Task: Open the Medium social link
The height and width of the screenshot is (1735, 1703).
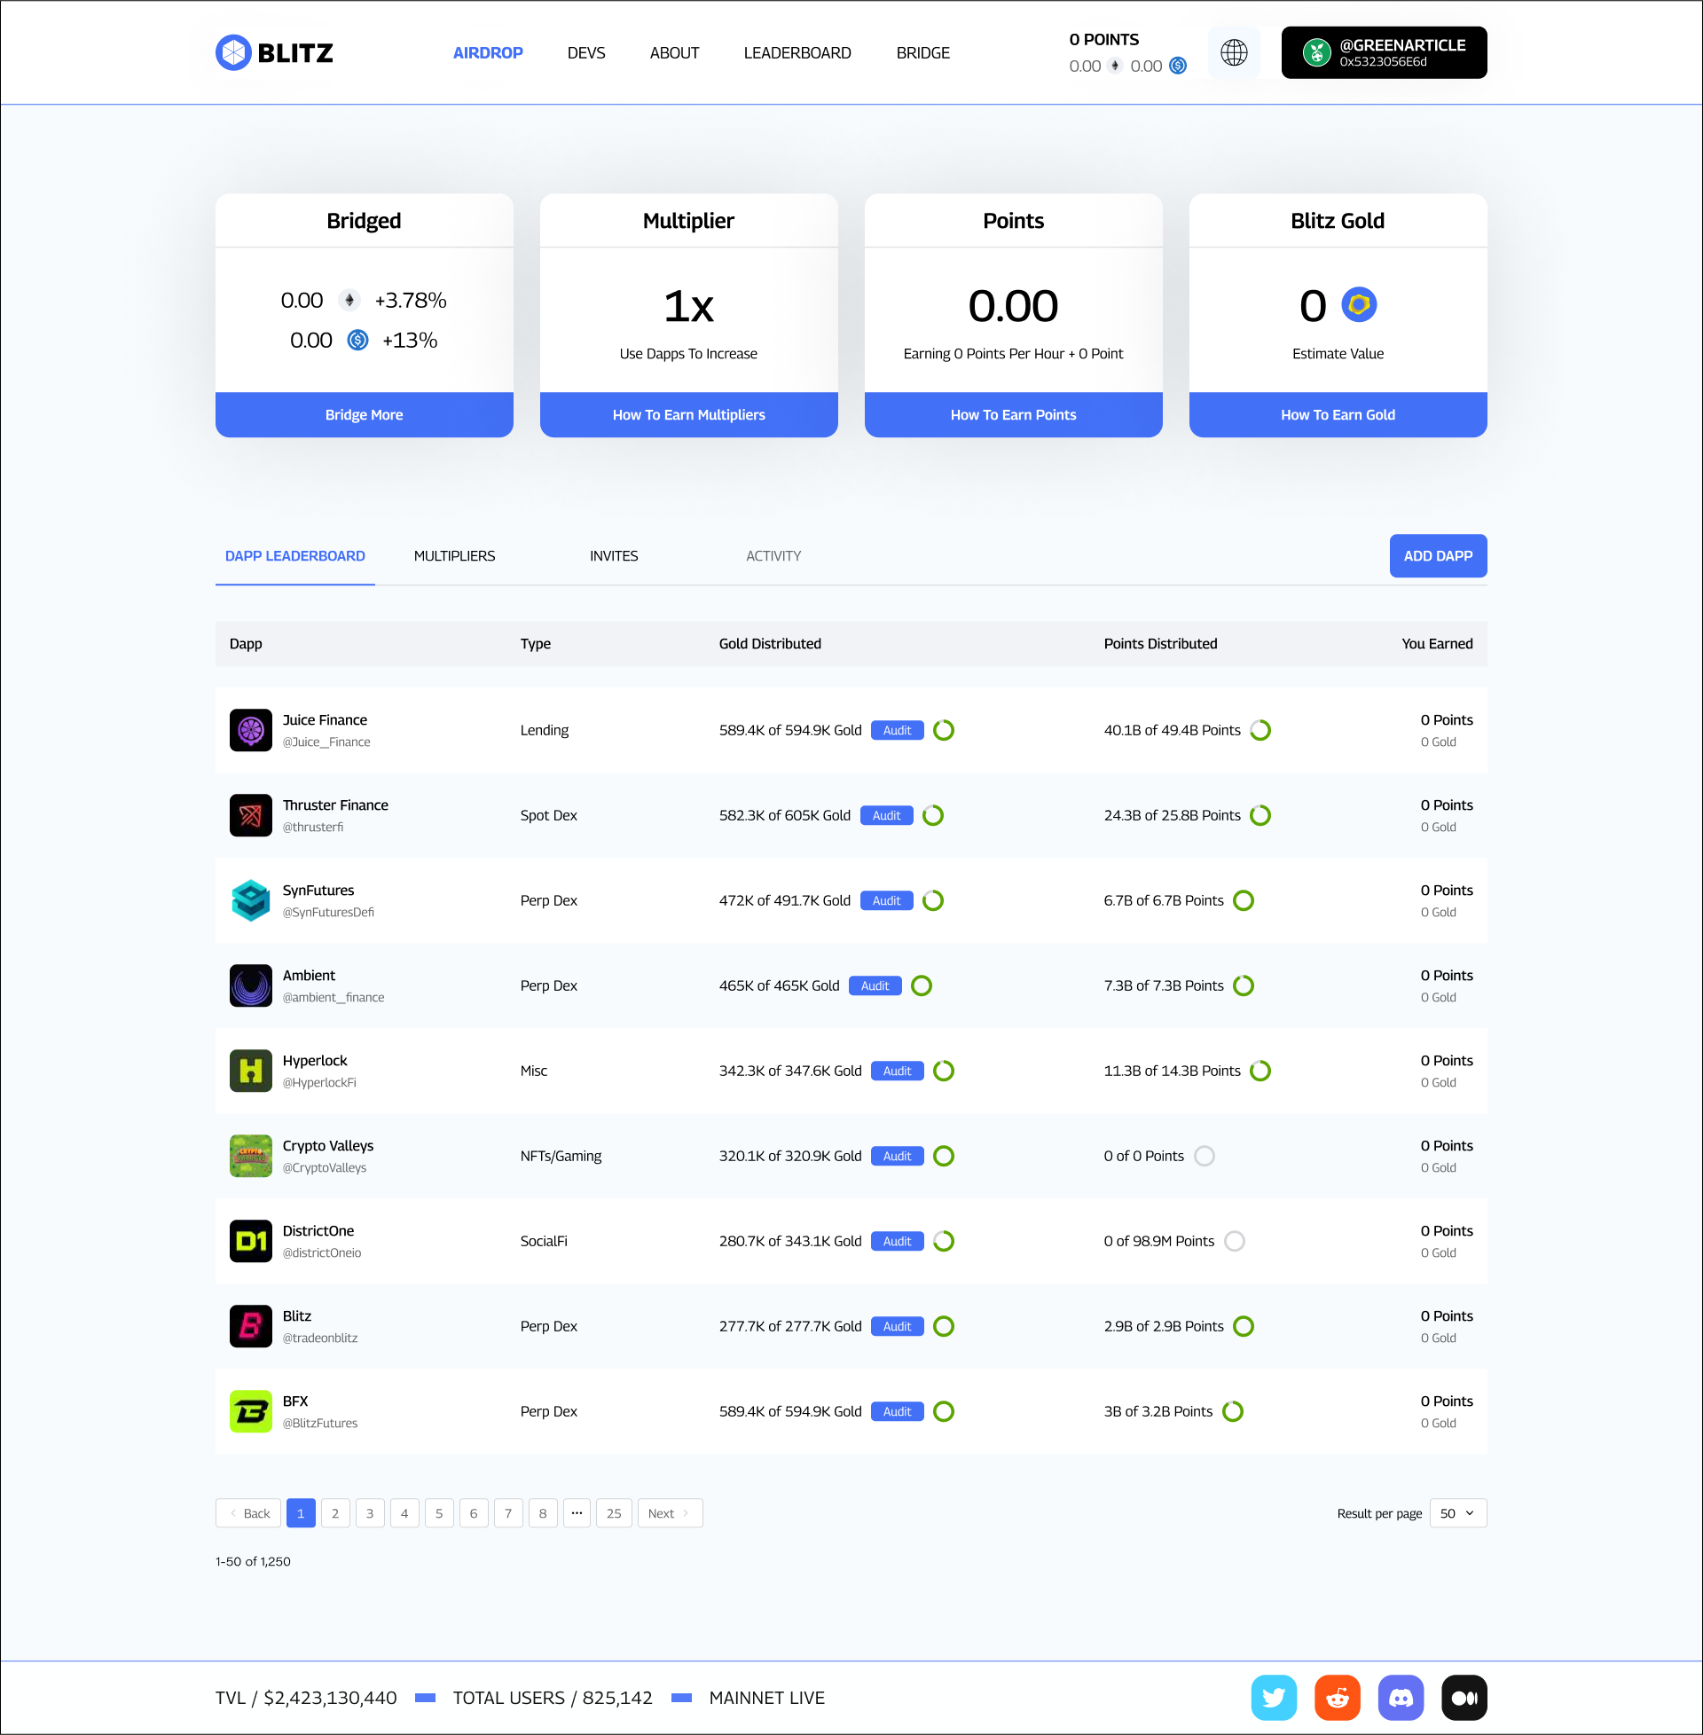Action: pyautogui.click(x=1464, y=1698)
